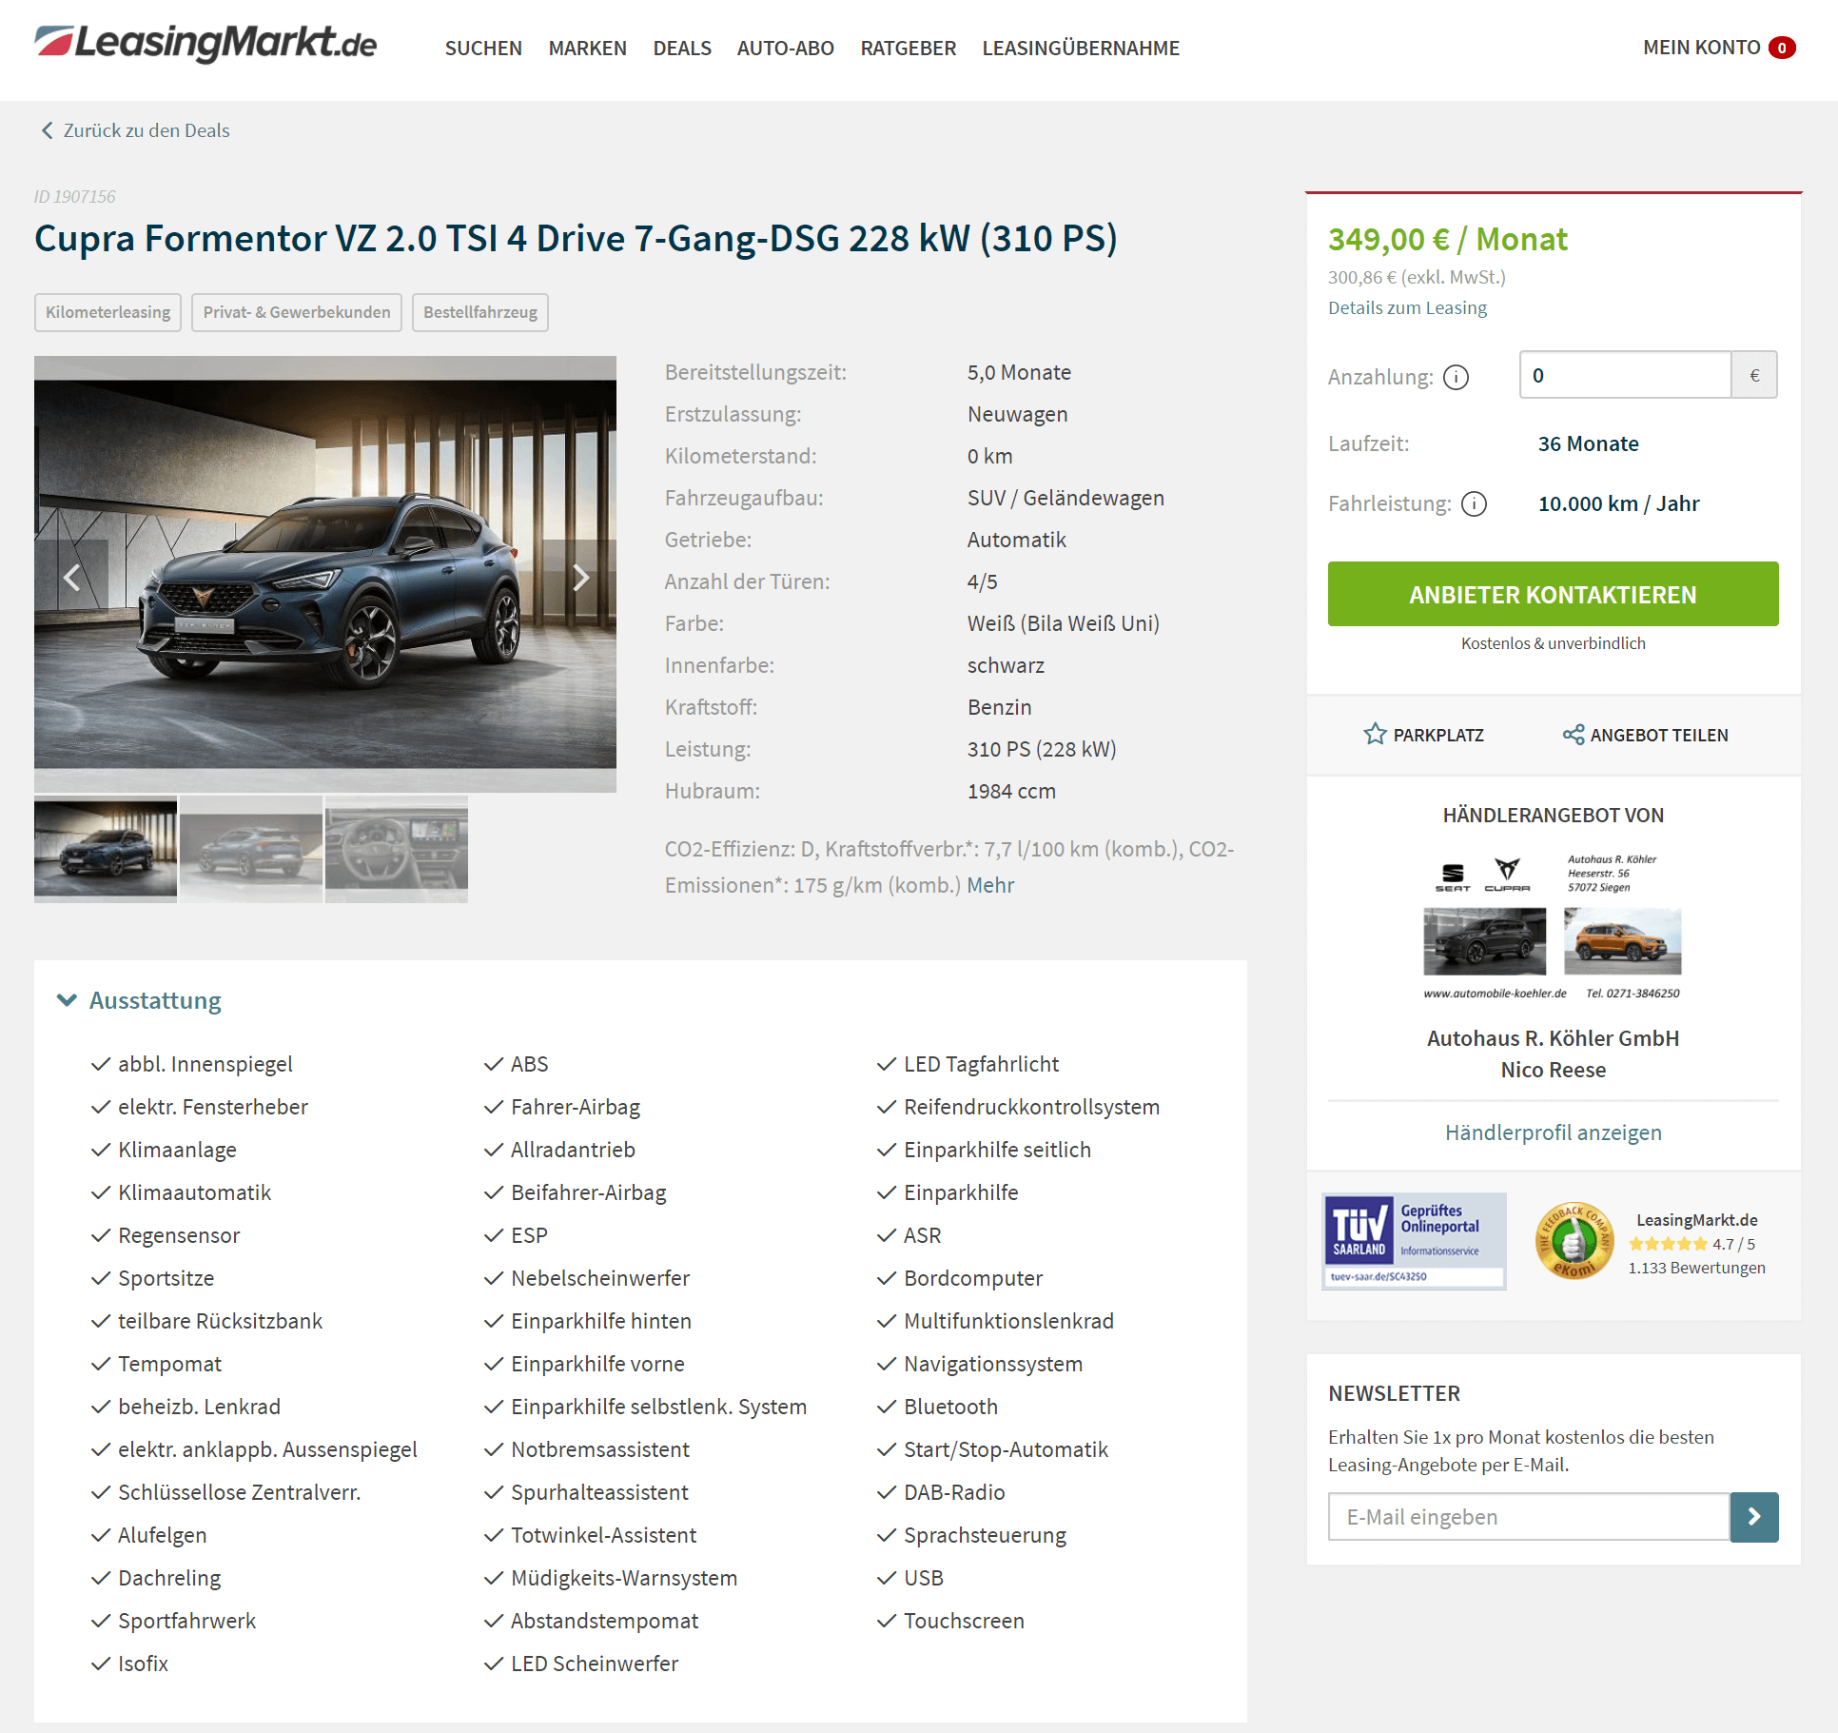Image resolution: width=1838 pixels, height=1733 pixels.
Task: Click the Abstandstempomat equipment entry
Action: point(604,1621)
